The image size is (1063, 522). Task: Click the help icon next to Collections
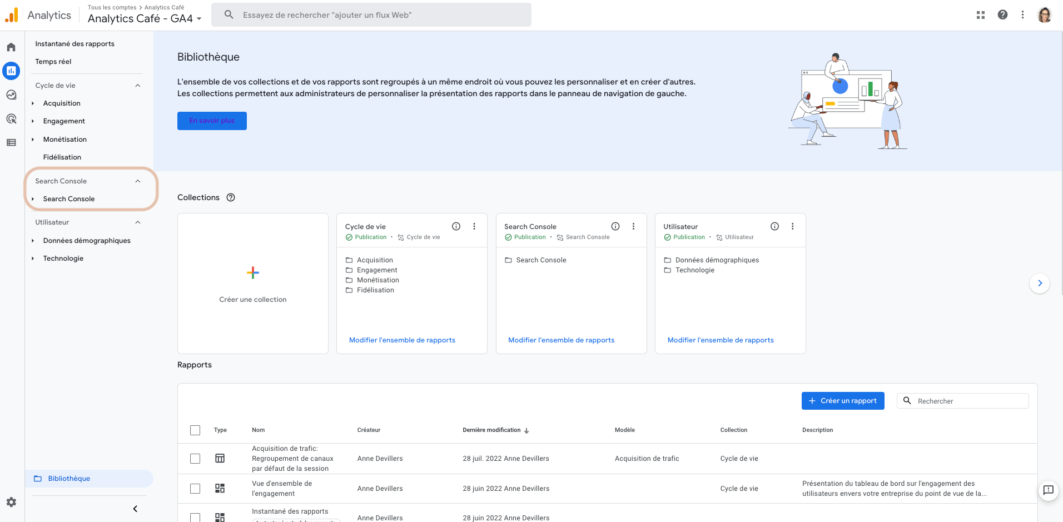point(231,197)
